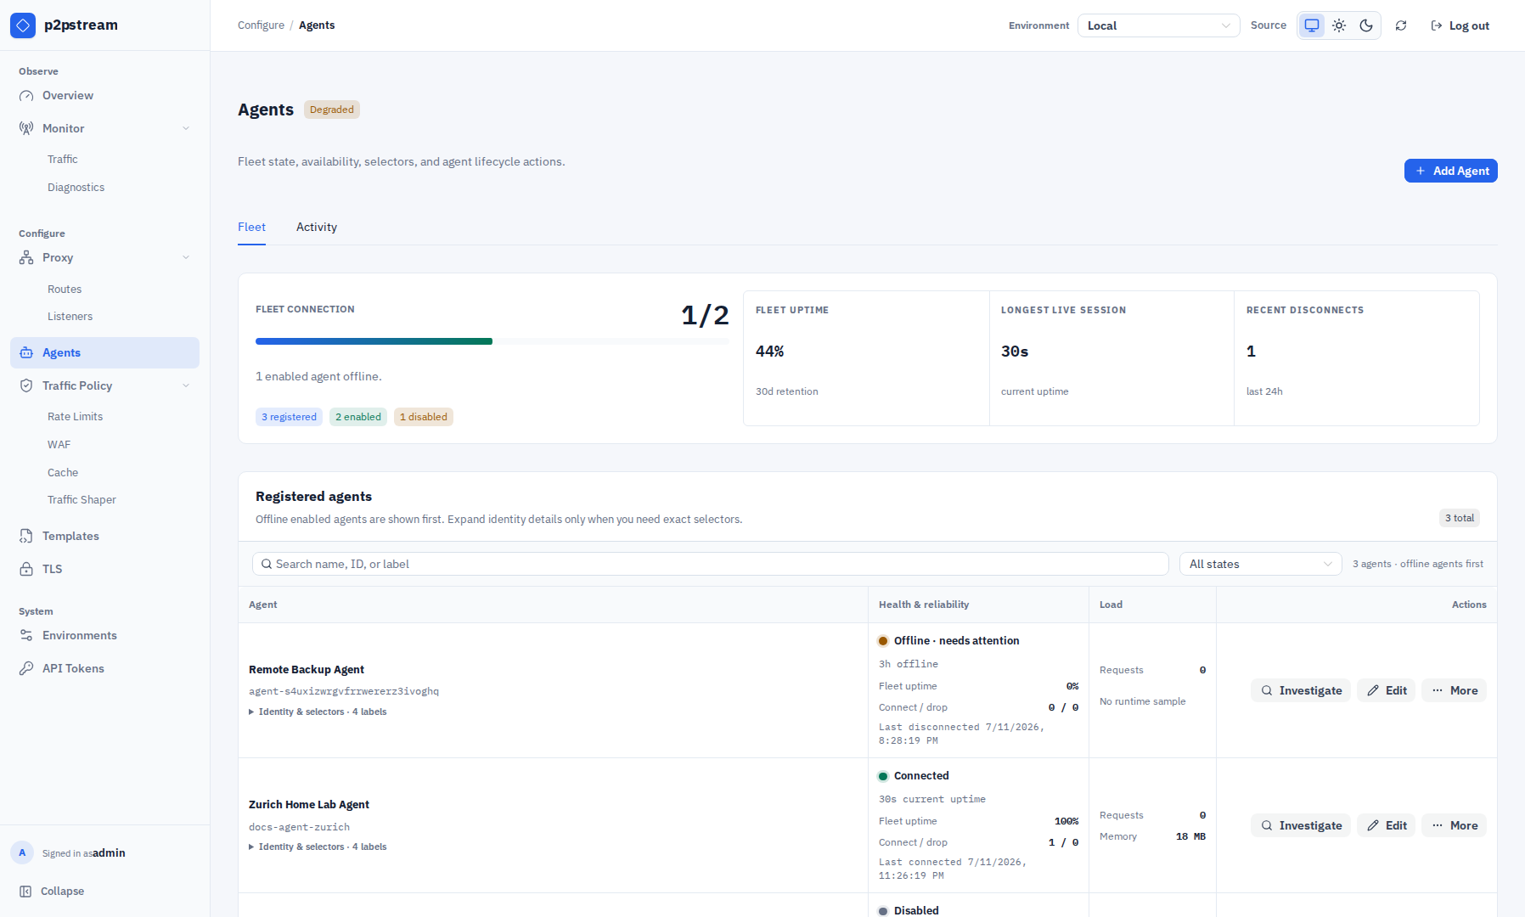Image resolution: width=1525 pixels, height=917 pixels.
Task: Switch to the Fleet tab
Action: [x=251, y=227]
